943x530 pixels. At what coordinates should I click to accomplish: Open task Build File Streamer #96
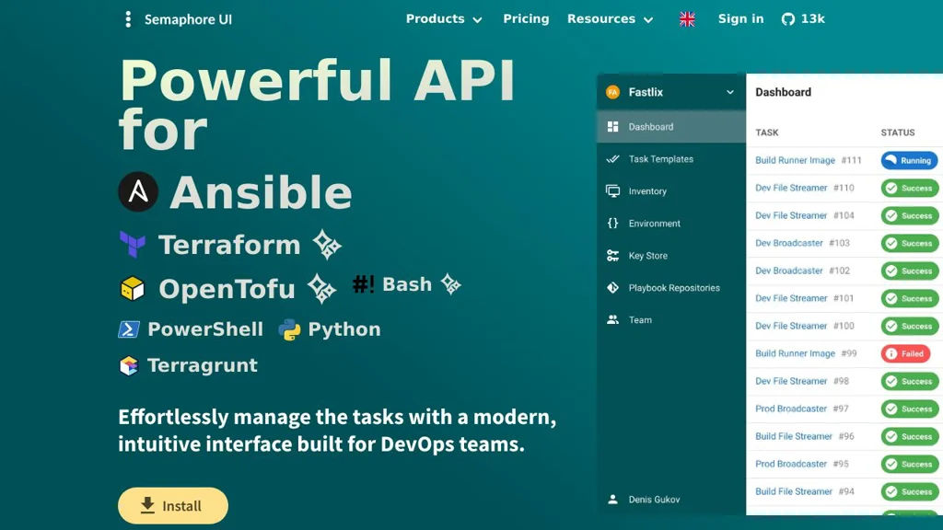[x=805, y=437]
